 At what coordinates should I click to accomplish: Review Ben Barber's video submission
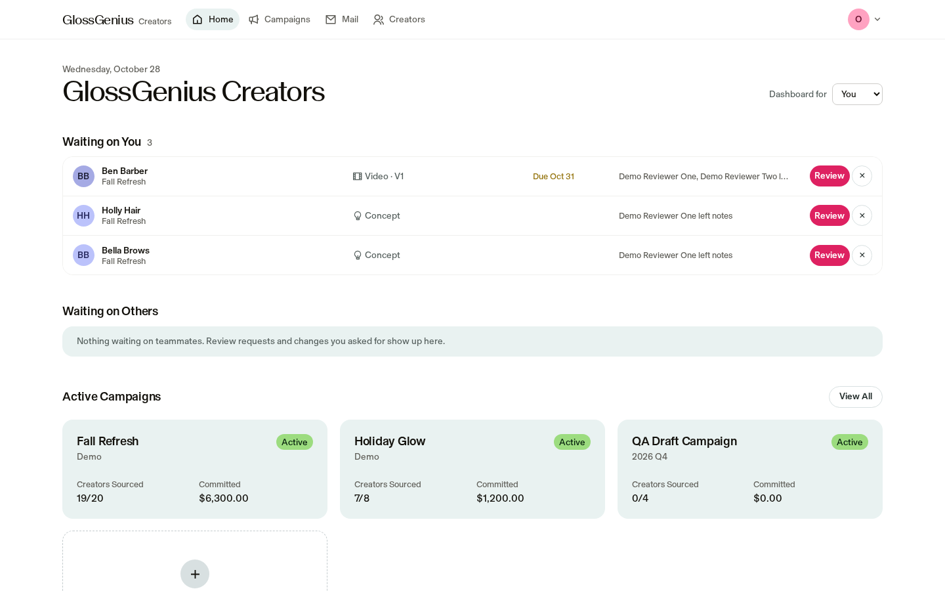tap(829, 176)
